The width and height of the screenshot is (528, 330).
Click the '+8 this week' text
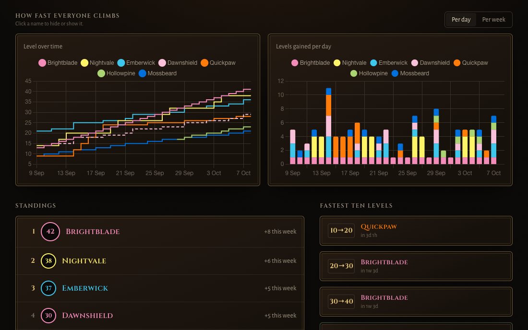point(280,232)
